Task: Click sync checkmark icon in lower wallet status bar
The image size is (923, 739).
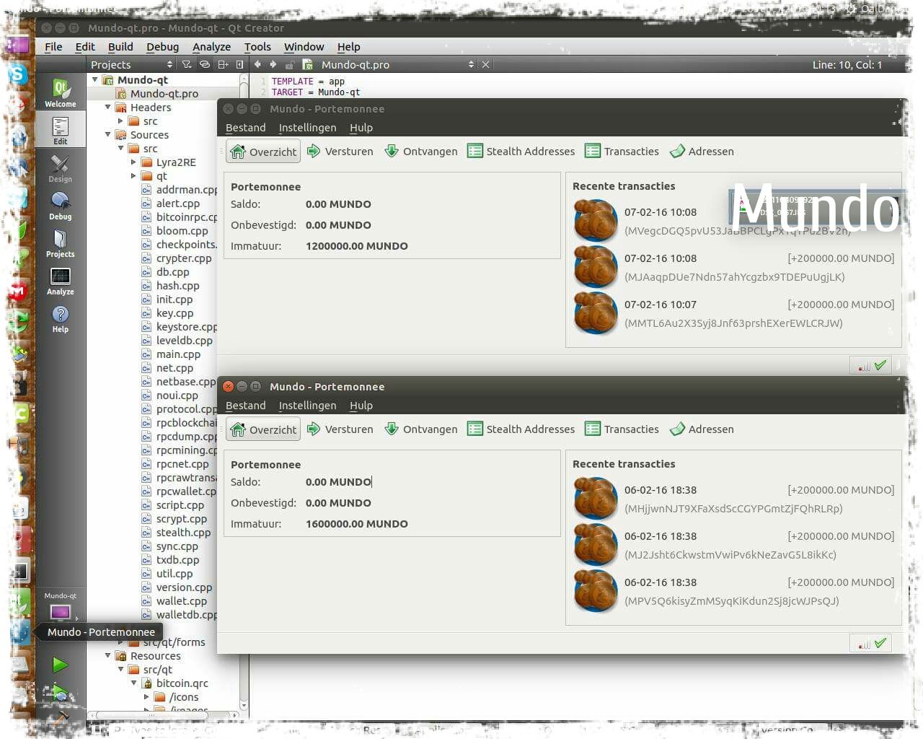Action: pos(880,642)
